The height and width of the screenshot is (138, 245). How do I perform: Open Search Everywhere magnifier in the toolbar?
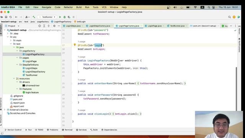(229, 17)
